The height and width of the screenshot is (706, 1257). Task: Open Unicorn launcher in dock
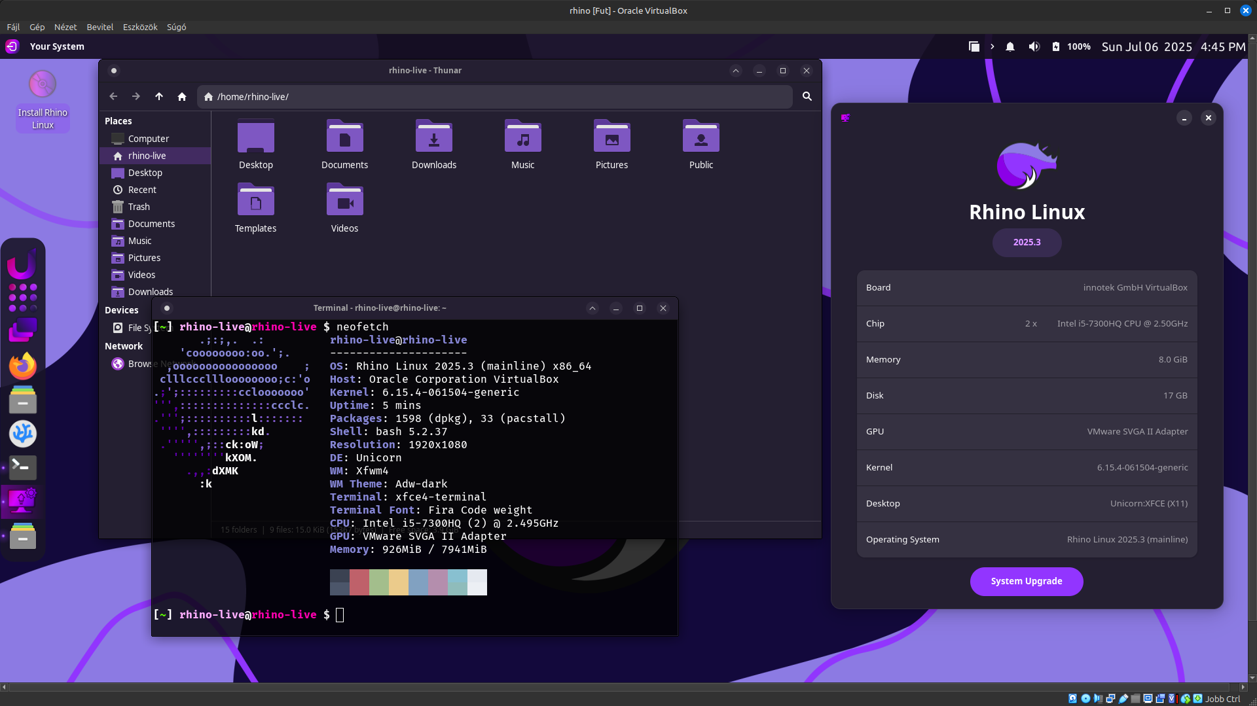(x=22, y=264)
